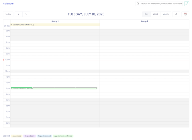The height and width of the screenshot is (140, 192).
Task: Click the Appointment confirmed legend swatch
Action: (63, 136)
